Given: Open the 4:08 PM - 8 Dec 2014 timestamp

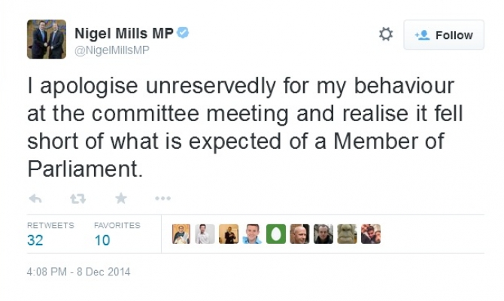Looking at the screenshot, I should [x=78, y=272].
